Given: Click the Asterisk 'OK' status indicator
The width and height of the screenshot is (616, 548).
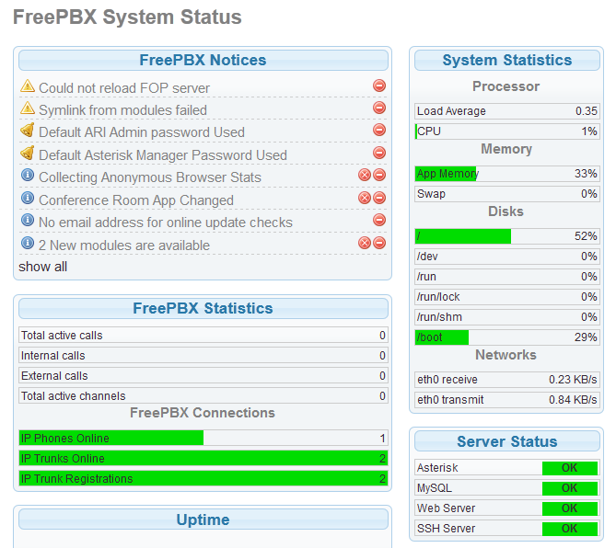Looking at the screenshot, I should (570, 468).
